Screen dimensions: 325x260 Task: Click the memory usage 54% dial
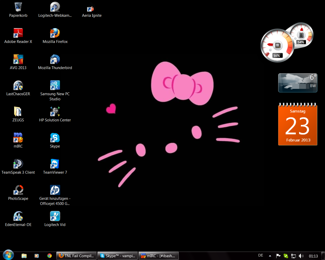coord(301,35)
